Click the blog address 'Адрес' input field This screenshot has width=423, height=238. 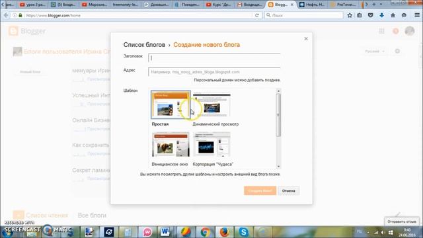point(214,72)
